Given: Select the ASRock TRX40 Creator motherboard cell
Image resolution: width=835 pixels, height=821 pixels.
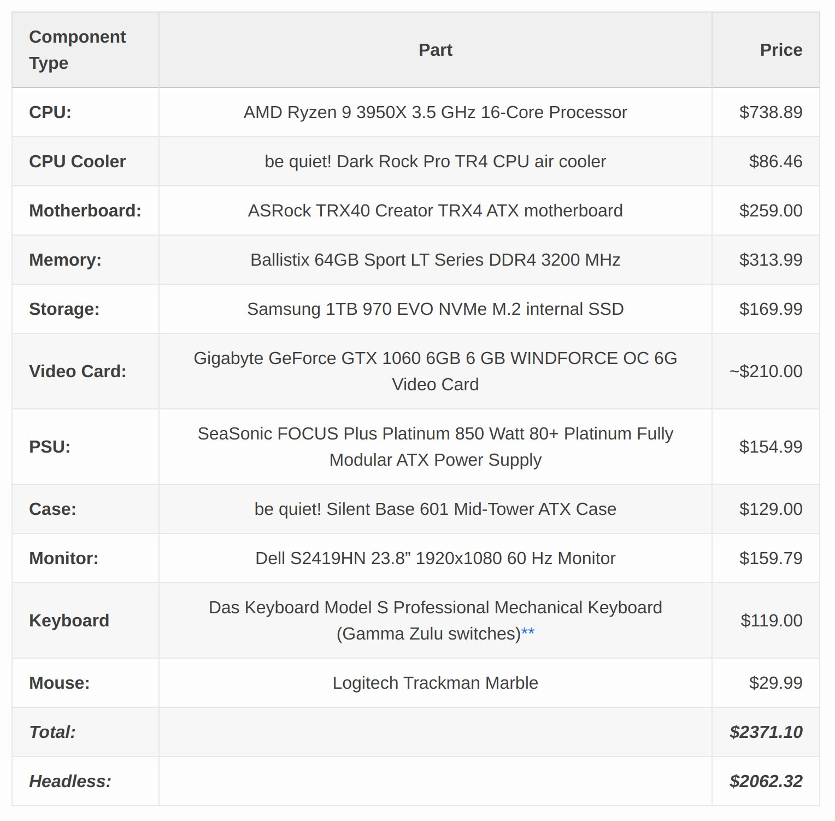Looking at the screenshot, I should tap(436, 210).
